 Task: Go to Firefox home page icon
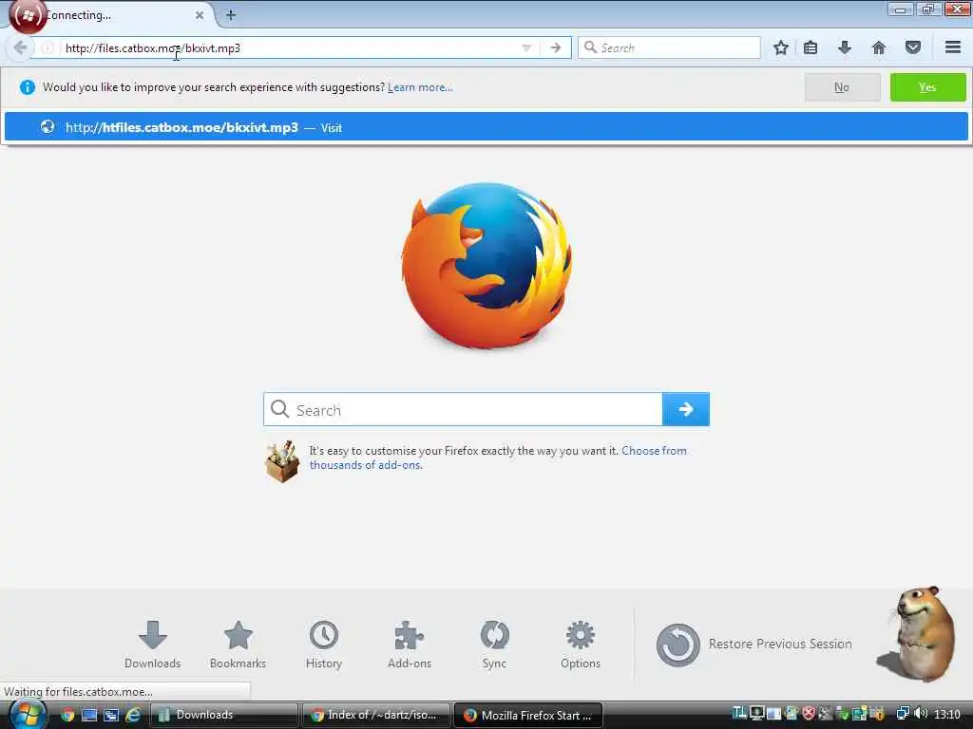tap(878, 47)
